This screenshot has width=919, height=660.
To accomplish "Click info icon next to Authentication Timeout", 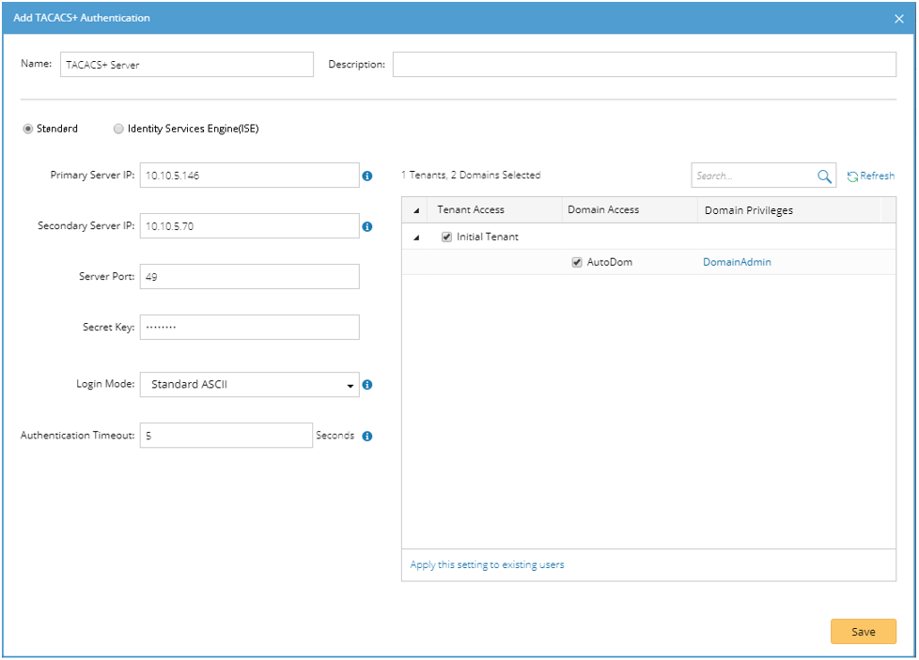I will tap(367, 437).
